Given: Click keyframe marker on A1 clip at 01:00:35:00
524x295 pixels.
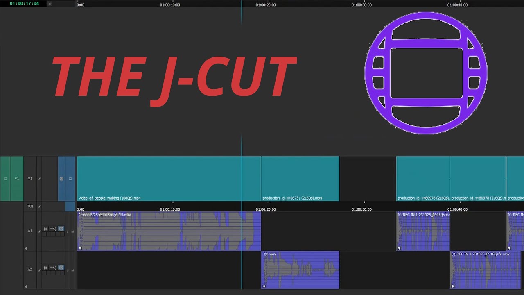Looking at the screenshot, I should click(x=399, y=248).
